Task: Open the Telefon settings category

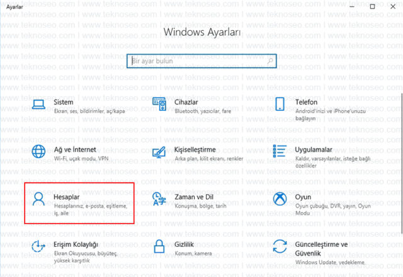Action: pyautogui.click(x=306, y=102)
